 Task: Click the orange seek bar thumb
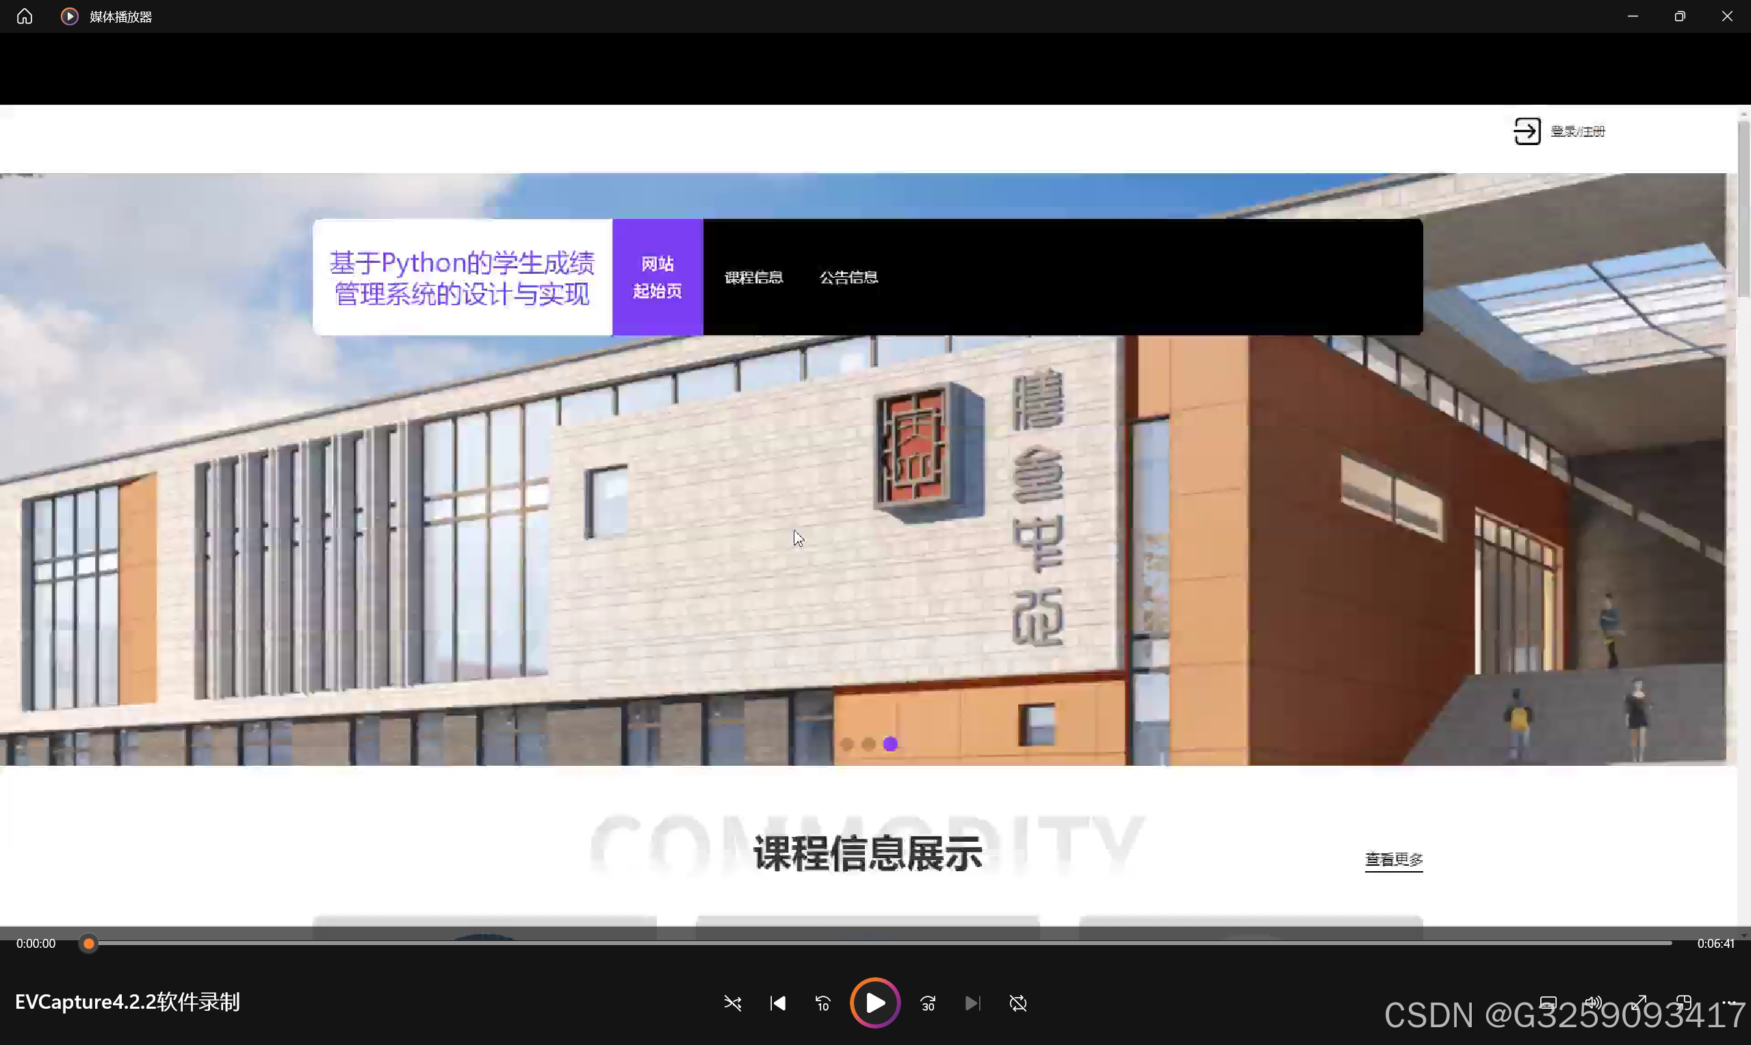tap(89, 944)
